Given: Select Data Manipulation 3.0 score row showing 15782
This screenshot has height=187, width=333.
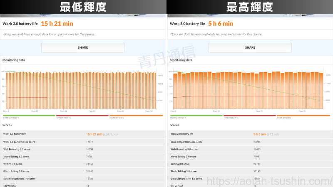Looking at the screenshot, I should [x=82, y=179].
